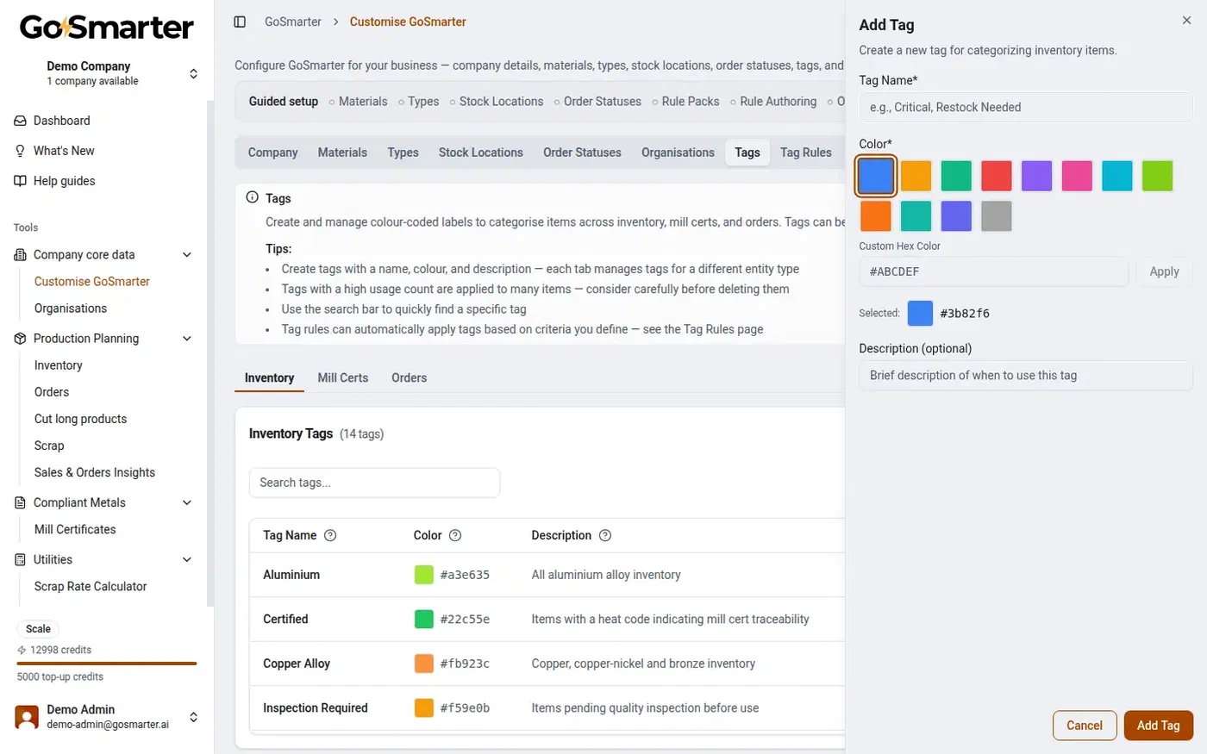
Task: Open the Tag Rules tab
Action: point(806,153)
